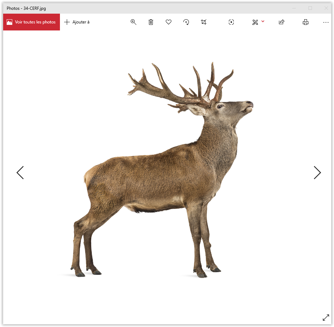Open the 'Ajouter à' menu
This screenshot has width=334, height=327.
(77, 22)
